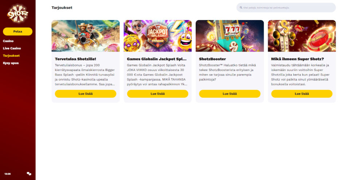The height and width of the screenshot is (180, 350).
Task: Open the Mikä ihmeen Super Shotz? title
Action: pyautogui.click(x=297, y=59)
